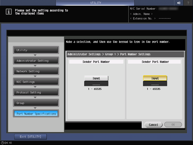Viewport: 193px width, 145px height.
Task: Go back to the Group screen
Action: [x=36, y=103]
